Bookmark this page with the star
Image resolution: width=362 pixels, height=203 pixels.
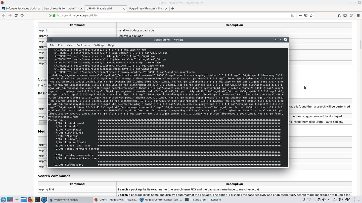[x=311, y=15]
